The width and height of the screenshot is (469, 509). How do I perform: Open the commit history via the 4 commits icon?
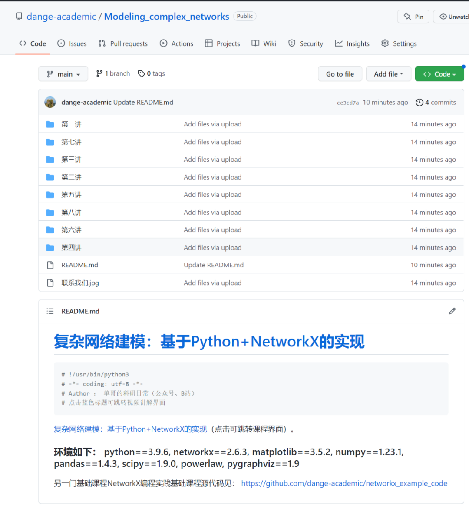pyautogui.click(x=419, y=102)
